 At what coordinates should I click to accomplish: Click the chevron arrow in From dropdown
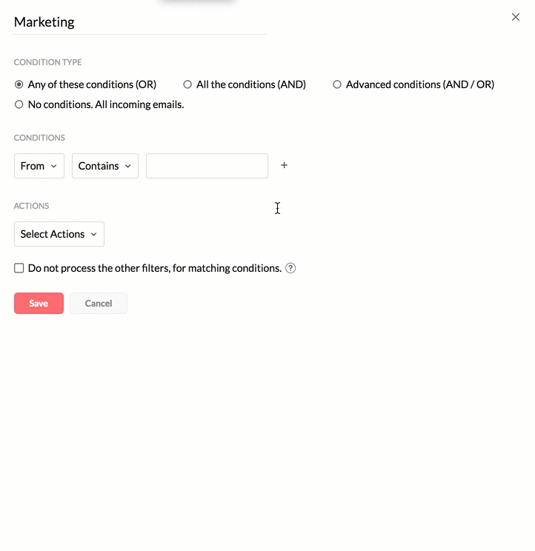(54, 167)
